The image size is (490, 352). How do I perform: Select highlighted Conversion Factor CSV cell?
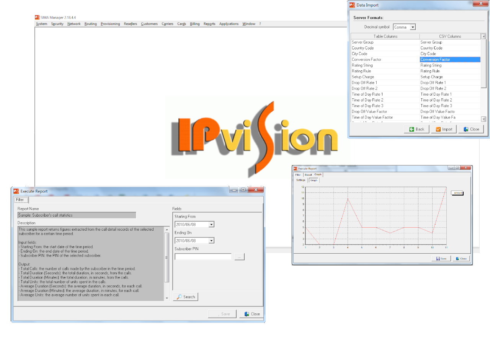[450, 60]
